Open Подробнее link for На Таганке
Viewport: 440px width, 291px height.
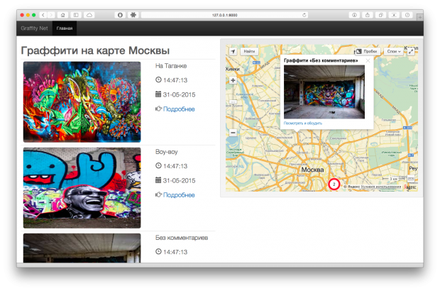178,109
